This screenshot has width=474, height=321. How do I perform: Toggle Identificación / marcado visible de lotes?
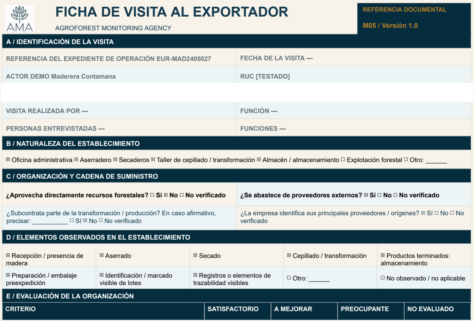[x=102, y=275]
